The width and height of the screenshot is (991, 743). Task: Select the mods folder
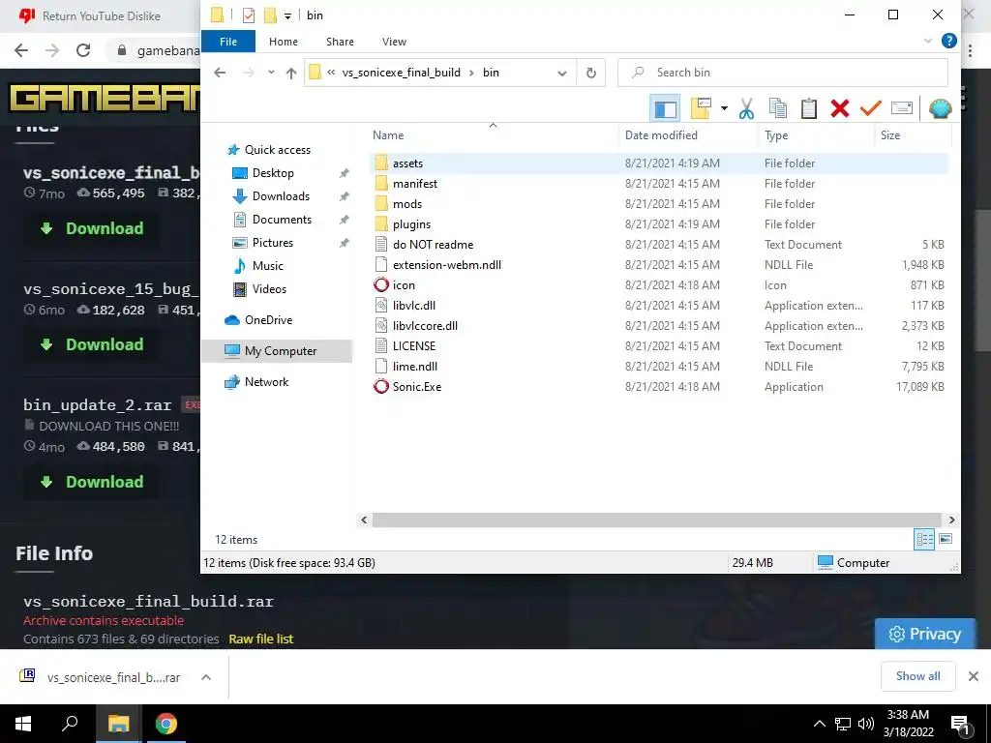[x=659, y=203]
